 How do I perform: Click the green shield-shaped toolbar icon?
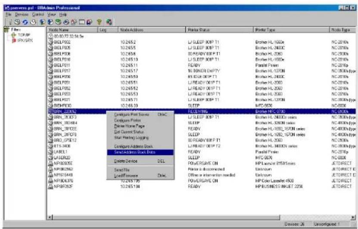[58, 22]
